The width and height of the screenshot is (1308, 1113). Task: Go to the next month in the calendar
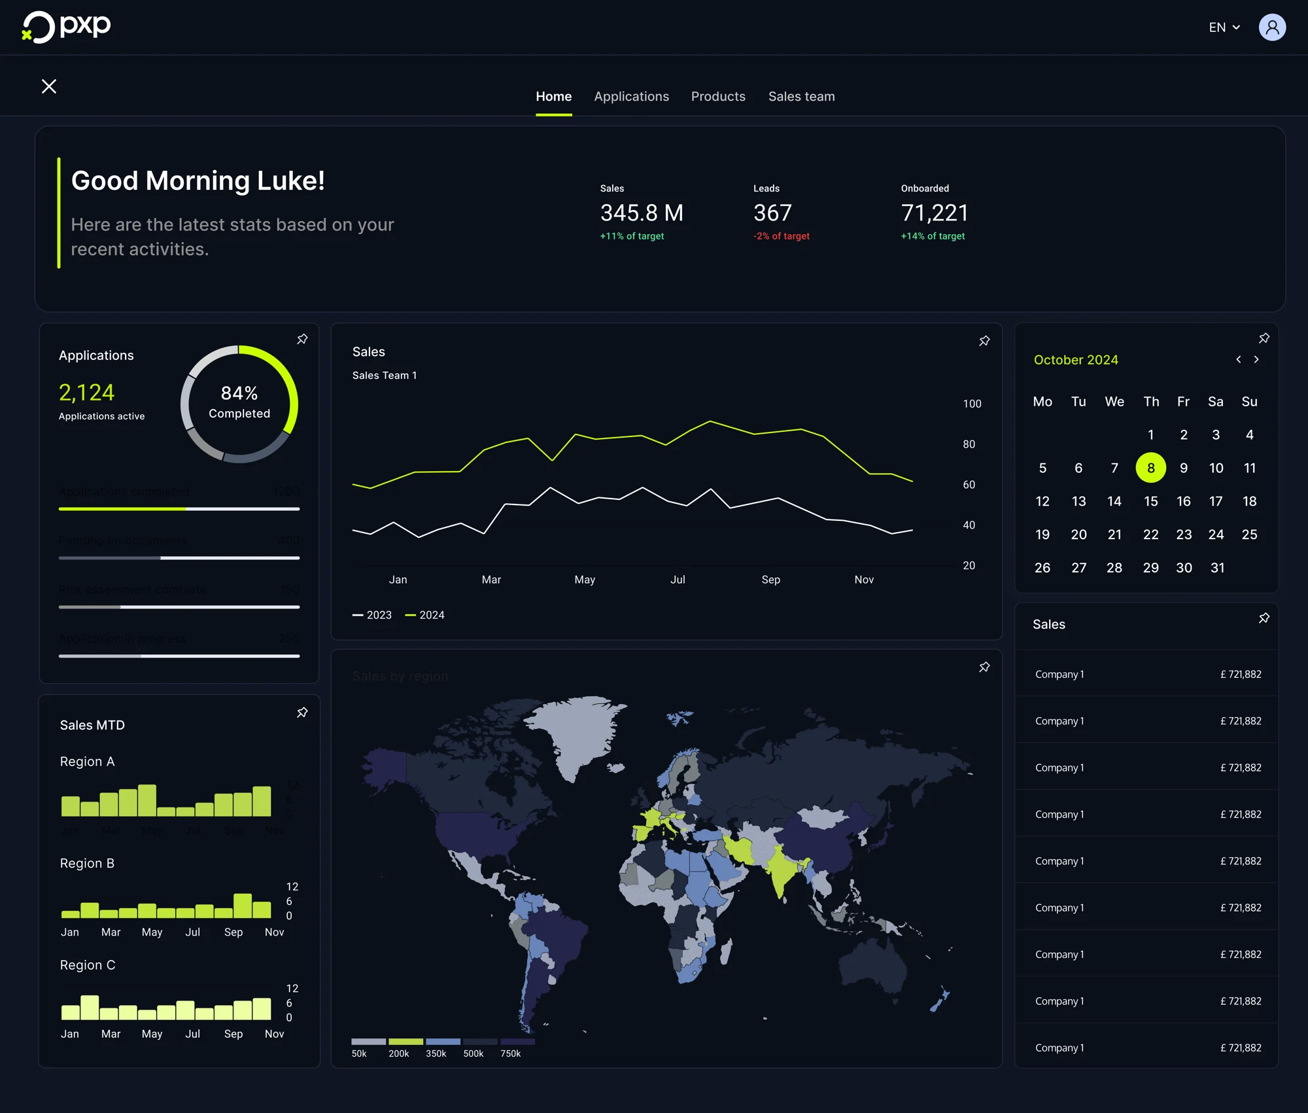(1256, 360)
